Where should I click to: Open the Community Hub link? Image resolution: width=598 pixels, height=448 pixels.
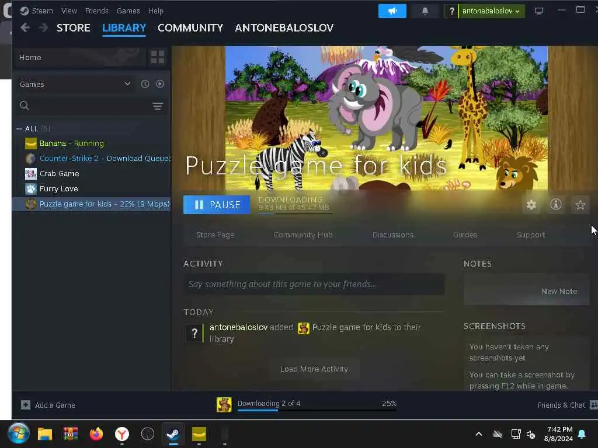tap(303, 235)
